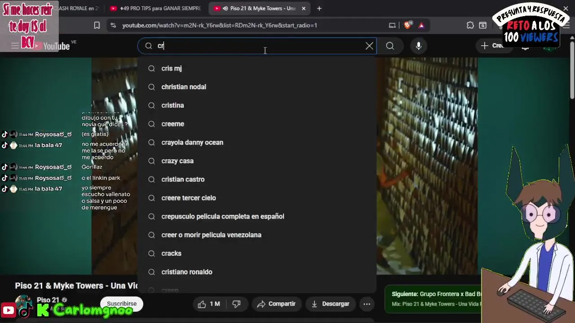Choose 'creer o morir pelicula venezolana'
575x323 pixels.
point(257,235)
